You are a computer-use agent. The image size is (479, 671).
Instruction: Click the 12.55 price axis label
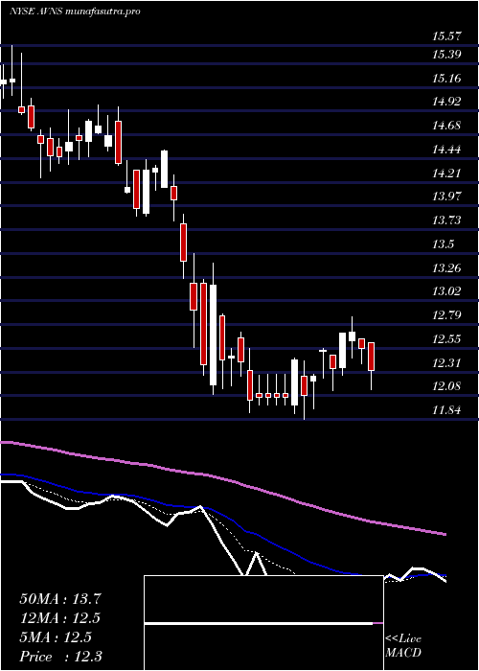447,339
